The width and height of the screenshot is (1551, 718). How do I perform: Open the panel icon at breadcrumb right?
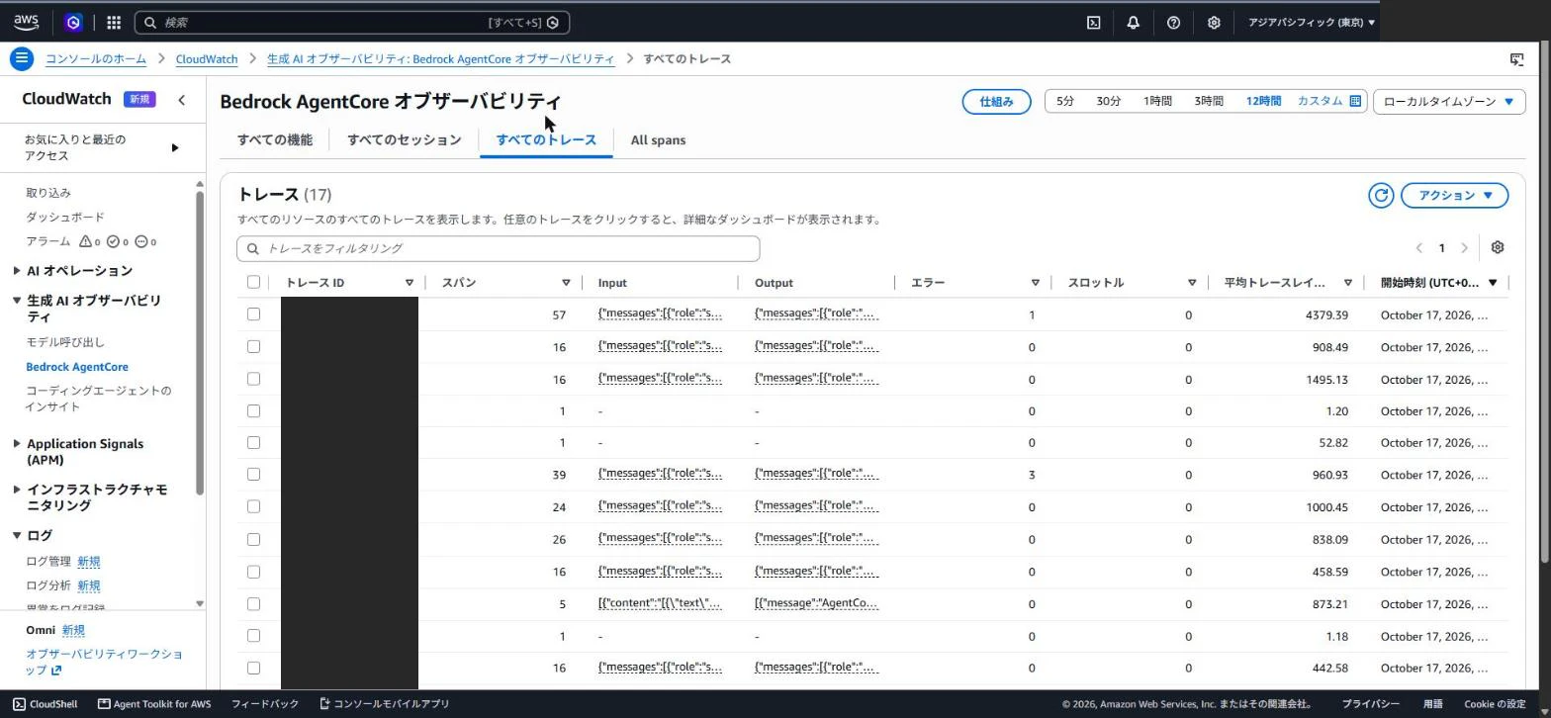1516,59
